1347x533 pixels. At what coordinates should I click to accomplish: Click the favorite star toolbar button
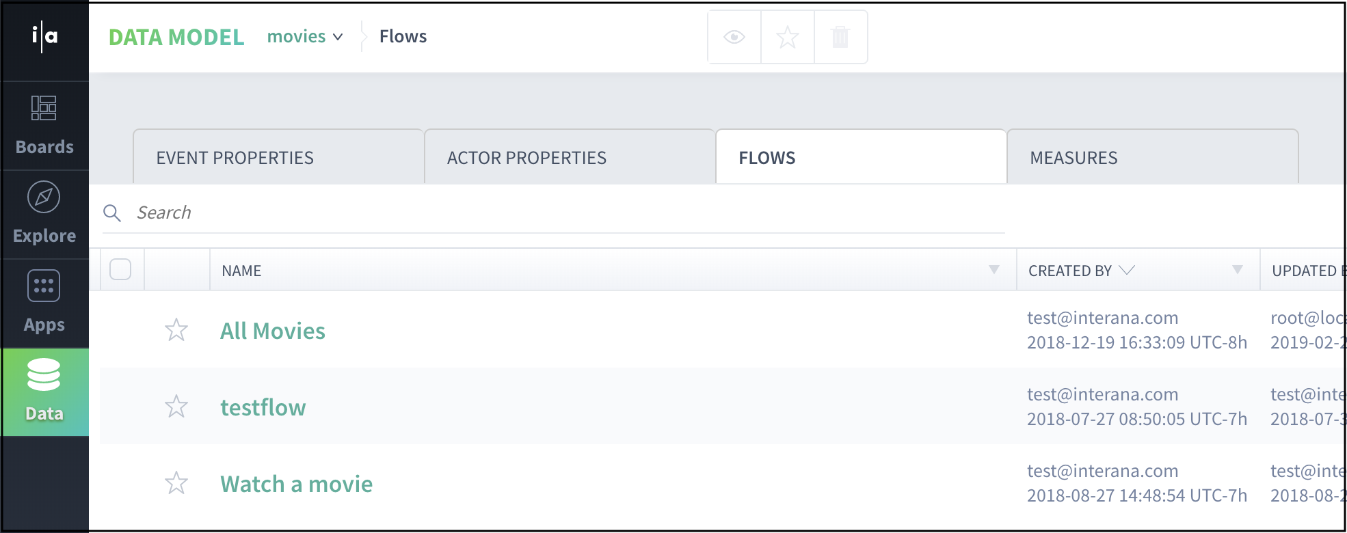[788, 37]
